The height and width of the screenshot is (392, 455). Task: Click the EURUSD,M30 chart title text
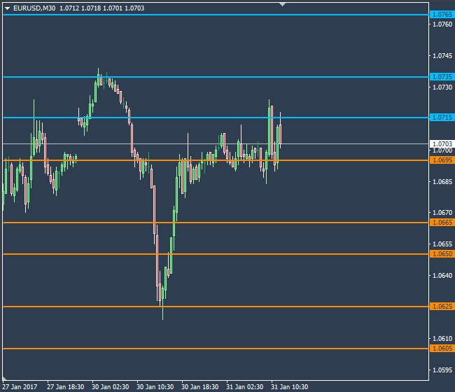click(34, 8)
